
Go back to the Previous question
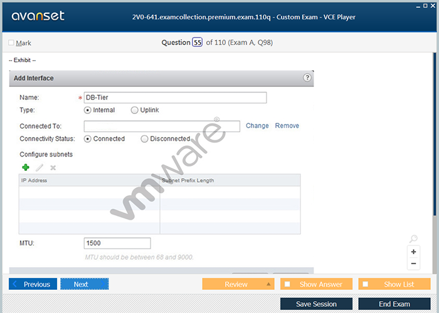pyautogui.click(x=33, y=284)
